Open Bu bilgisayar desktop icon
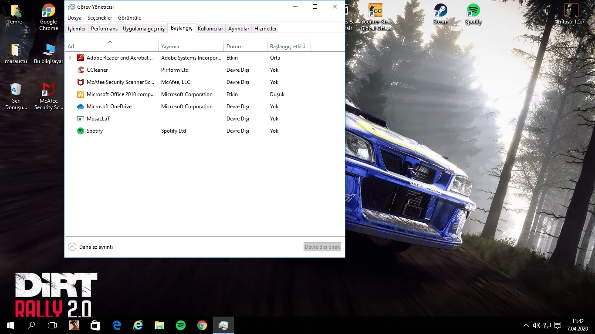Screen dimensions: 595x334 (x=48, y=54)
